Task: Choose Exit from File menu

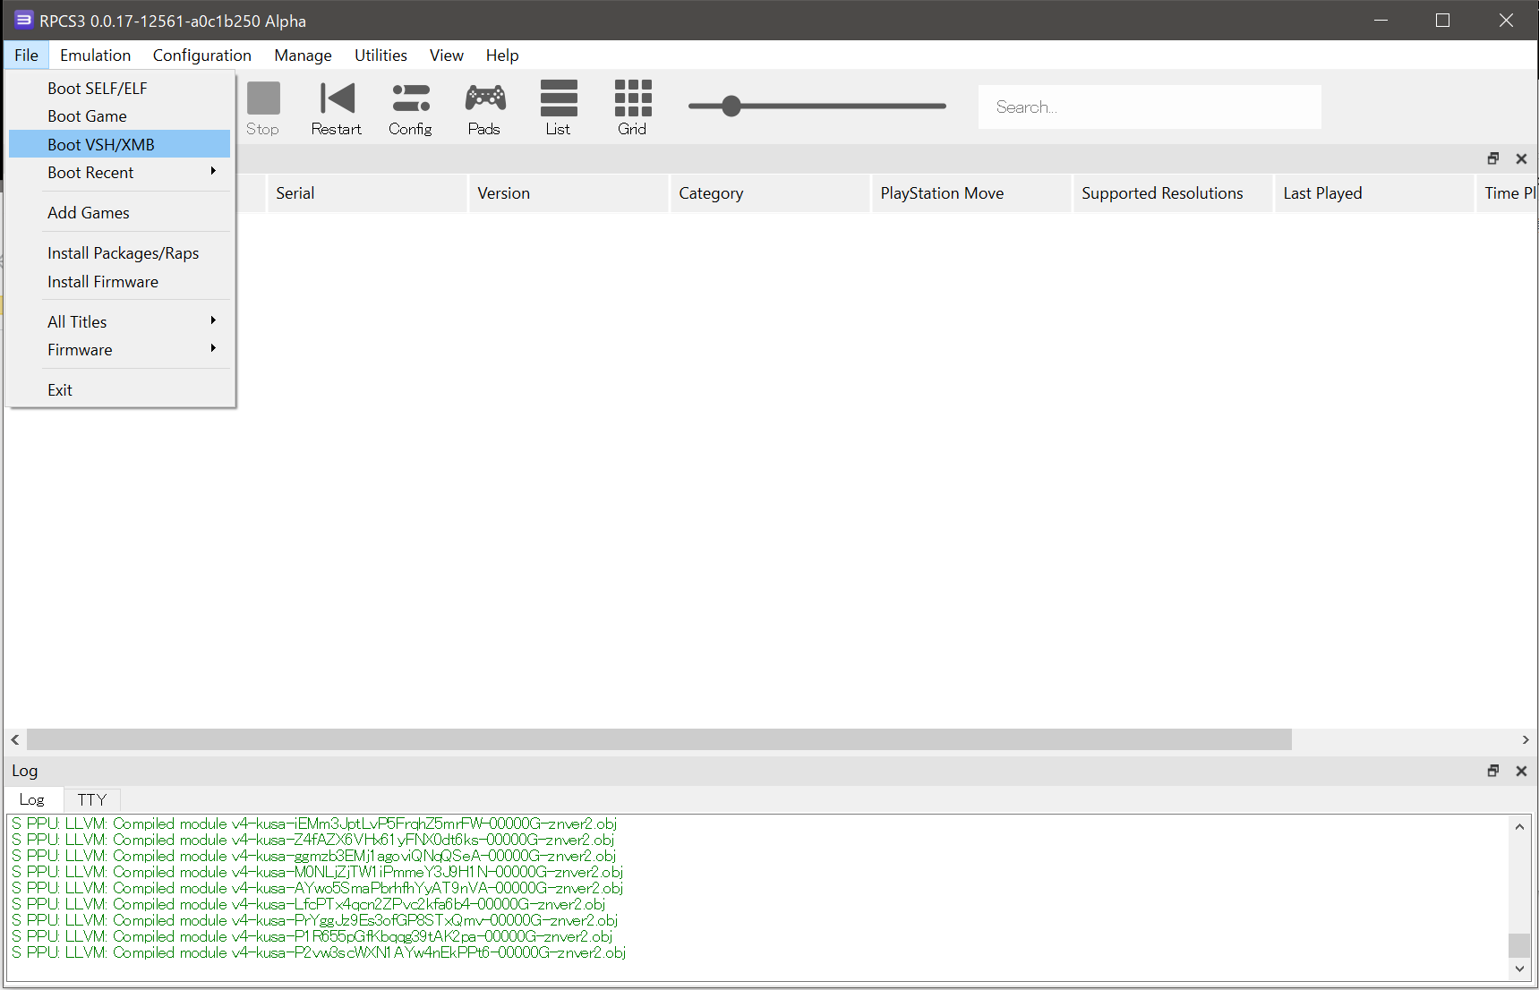Action: tap(120, 389)
